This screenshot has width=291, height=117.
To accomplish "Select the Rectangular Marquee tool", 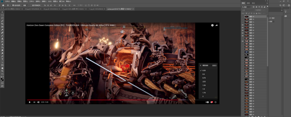I will 2,15.
